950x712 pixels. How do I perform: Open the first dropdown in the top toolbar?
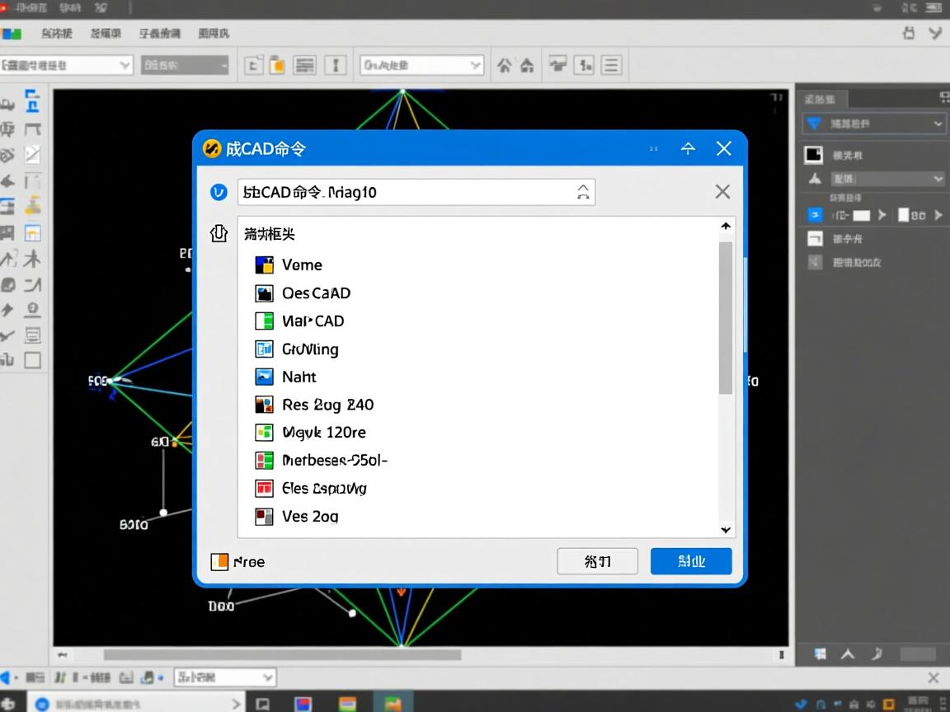(67, 65)
